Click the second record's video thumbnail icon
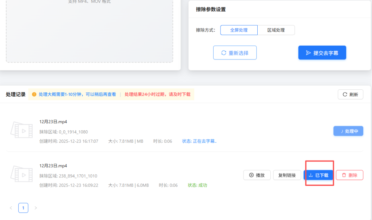 click(x=22, y=174)
